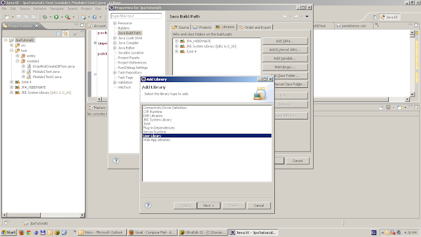
Task: Click the Save icon in Eclipse toolbar
Action: click(x=19, y=17)
